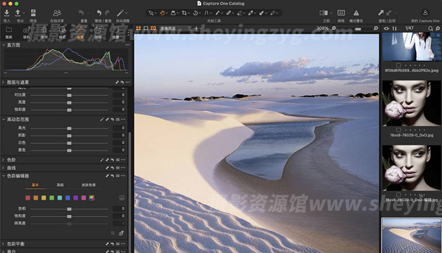The width and height of the screenshot is (442, 253).
Task: Click the Grid (网格) toolbar icon
Action: point(341,12)
